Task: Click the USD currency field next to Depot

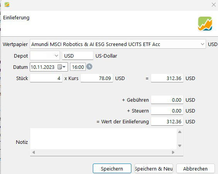Action: click(78, 56)
